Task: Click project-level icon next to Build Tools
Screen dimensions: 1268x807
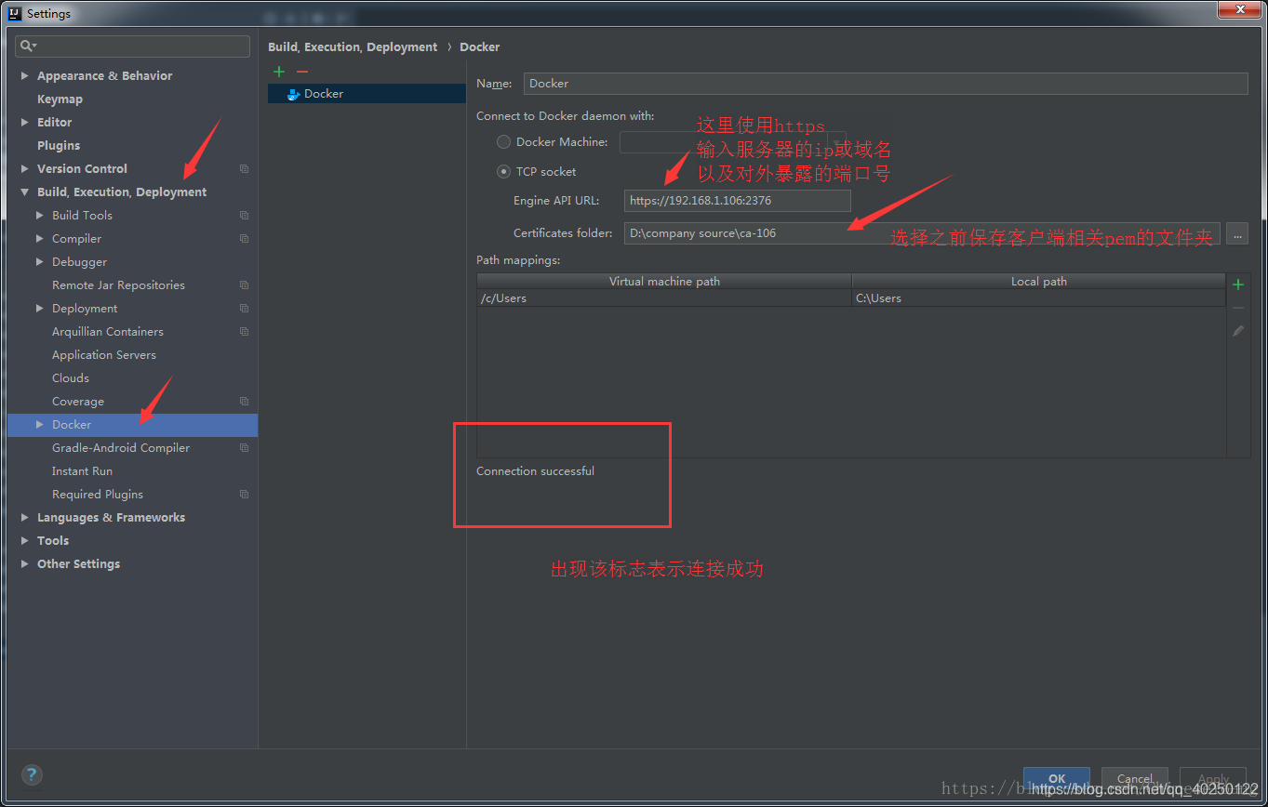Action: (x=244, y=216)
